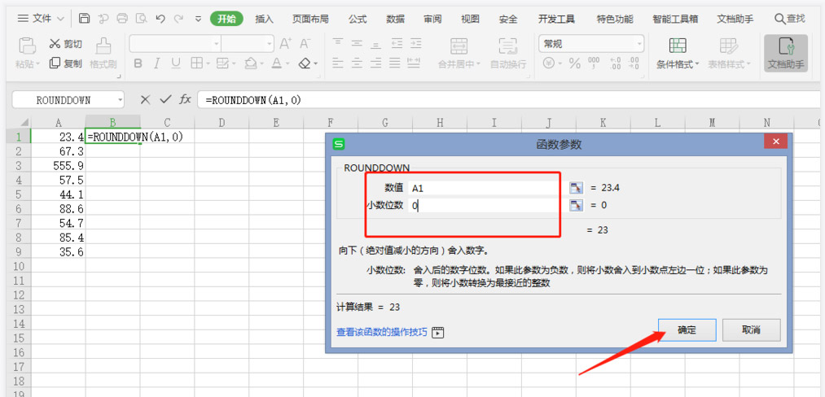Click the save icon in quick access toolbar
Screen dimensions: 825x397
tap(85, 18)
